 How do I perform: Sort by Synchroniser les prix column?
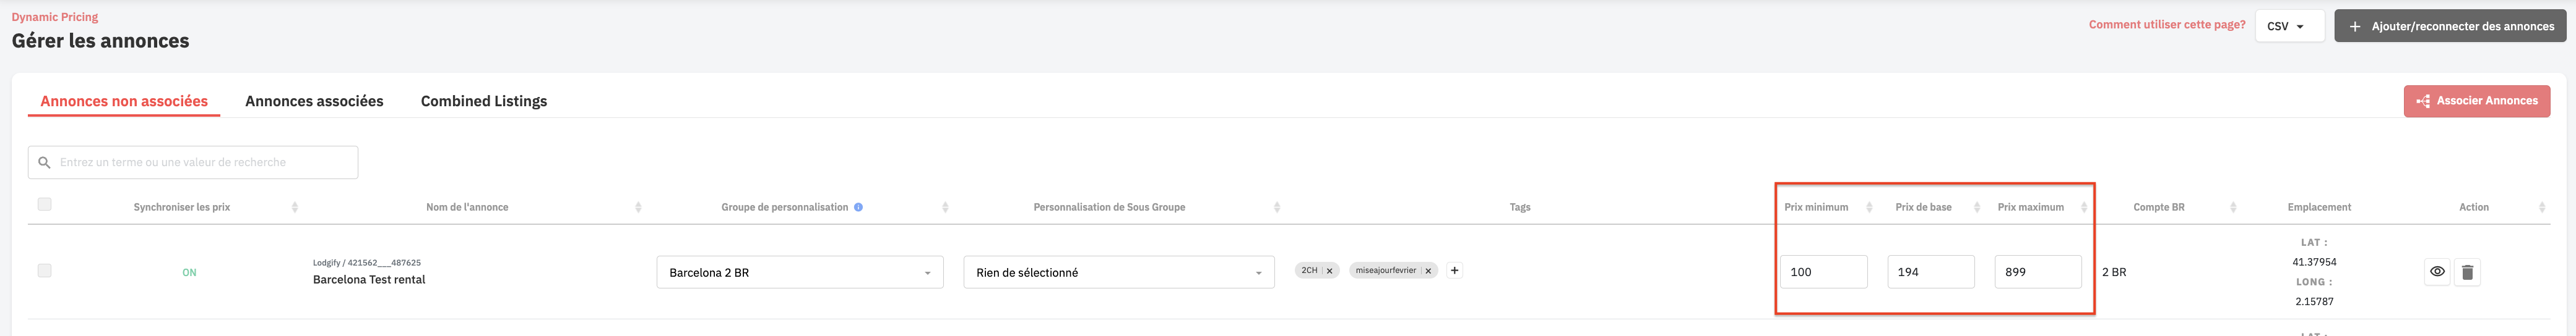294,208
